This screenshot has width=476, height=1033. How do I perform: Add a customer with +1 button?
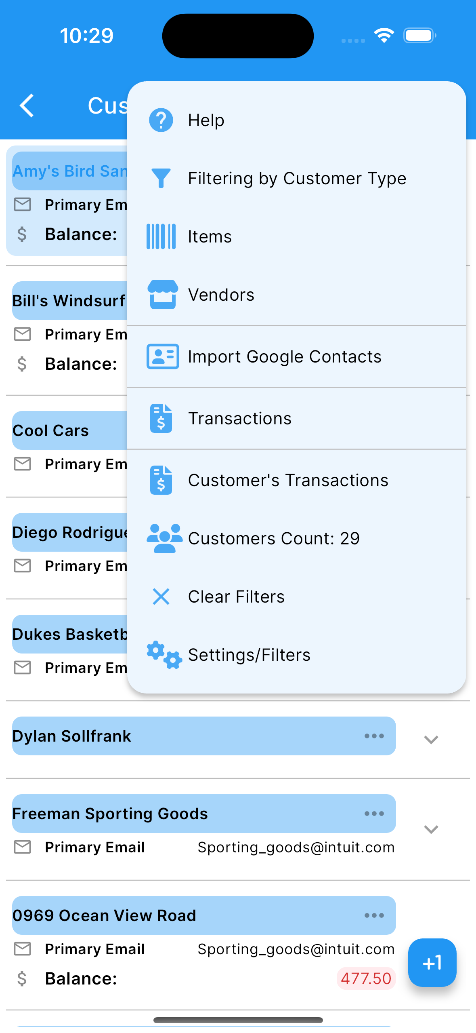click(432, 963)
